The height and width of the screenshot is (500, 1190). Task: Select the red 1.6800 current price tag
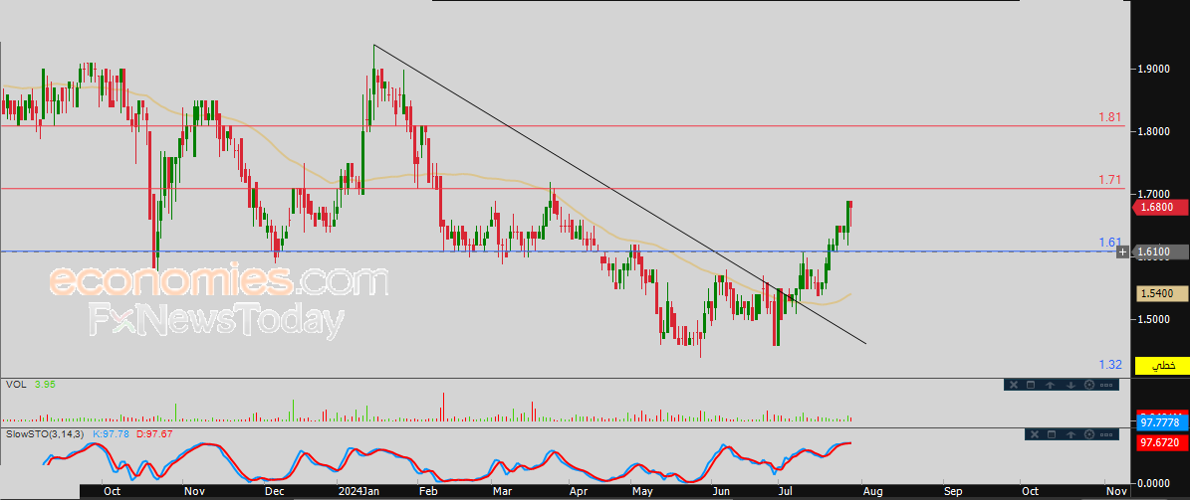(1158, 206)
